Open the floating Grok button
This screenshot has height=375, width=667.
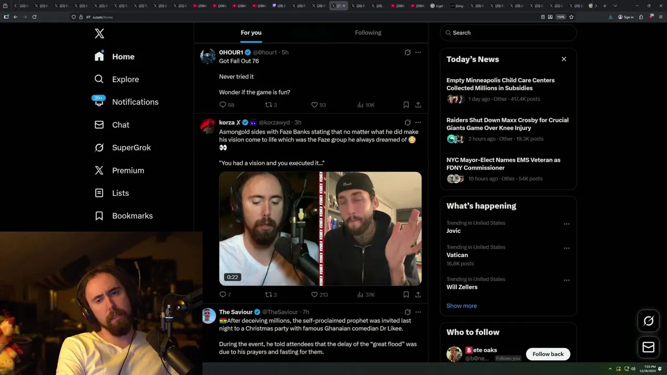tap(649, 321)
